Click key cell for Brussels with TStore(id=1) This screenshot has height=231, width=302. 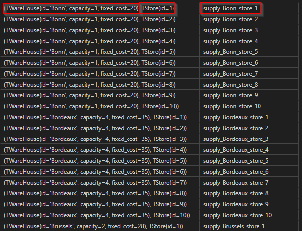click(x=100, y=226)
